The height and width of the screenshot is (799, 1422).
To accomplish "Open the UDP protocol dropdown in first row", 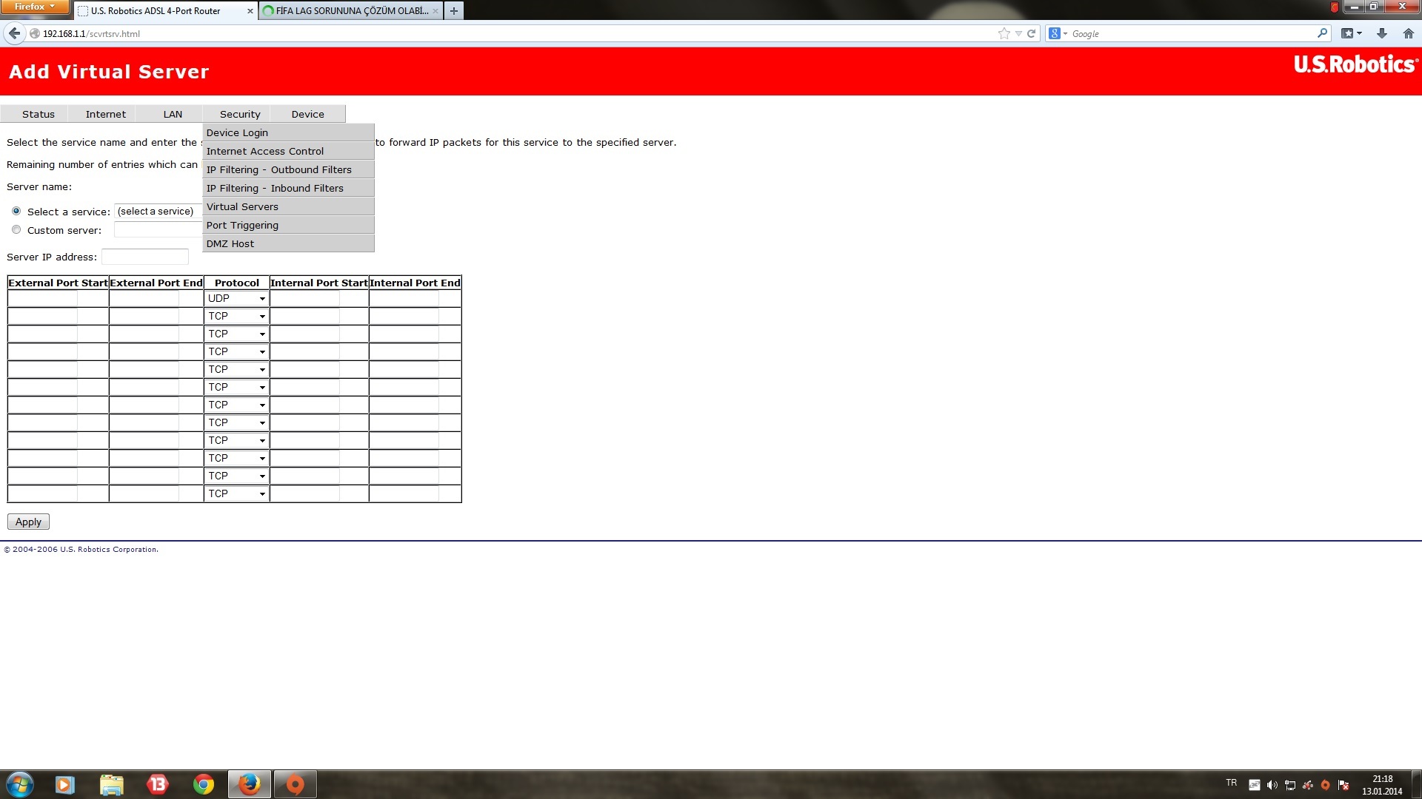I will point(236,298).
